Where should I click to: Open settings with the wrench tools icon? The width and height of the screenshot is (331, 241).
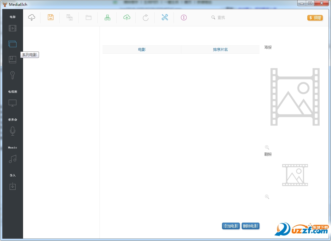(165, 17)
